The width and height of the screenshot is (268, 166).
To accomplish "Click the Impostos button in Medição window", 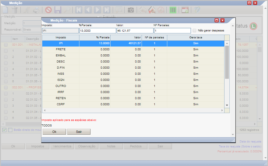I will (x=38, y=146).
